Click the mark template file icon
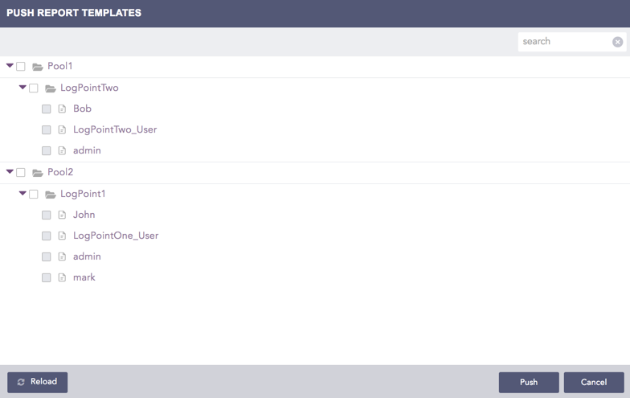 click(x=62, y=278)
